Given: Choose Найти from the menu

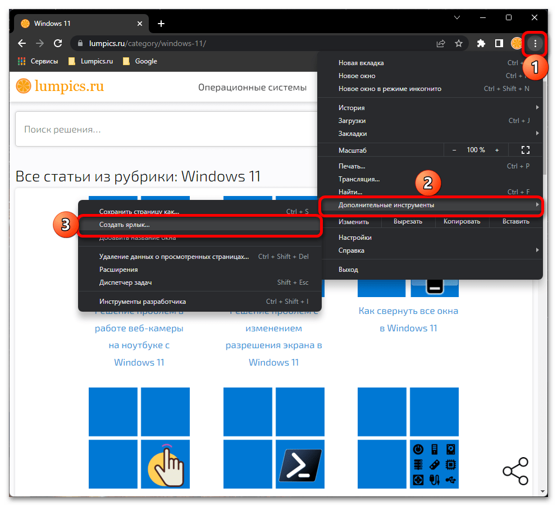Looking at the screenshot, I should (430, 192).
